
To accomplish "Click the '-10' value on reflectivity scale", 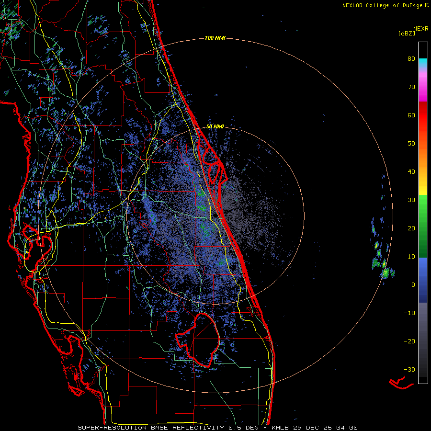I will coord(409,313).
